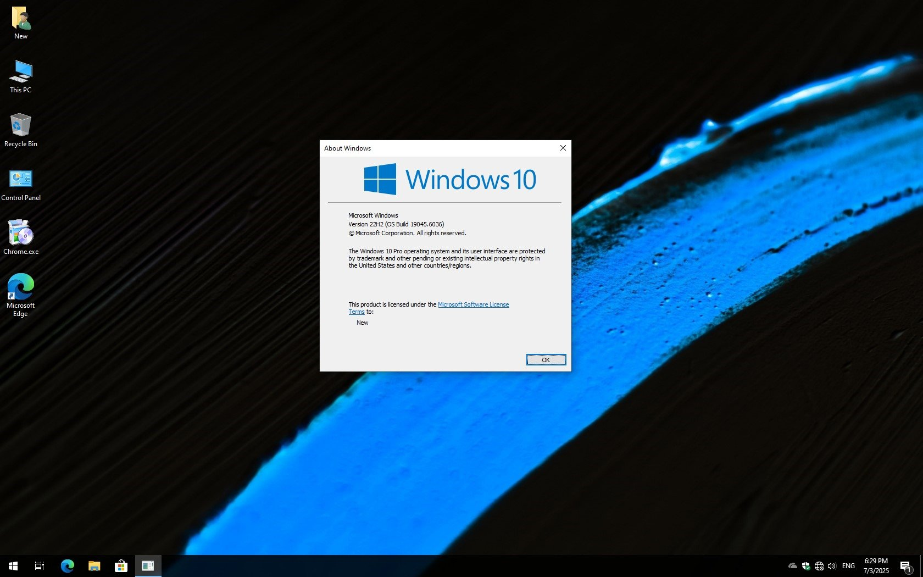Screen dimensions: 923x577
Task: Open OneDrive from the system tray
Action: pyautogui.click(x=792, y=565)
